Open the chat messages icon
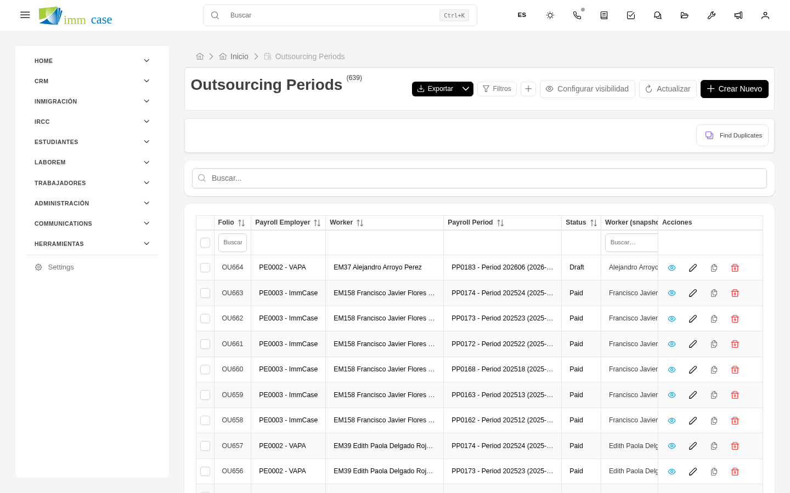Viewport: 790px width, 493px height. click(x=658, y=15)
